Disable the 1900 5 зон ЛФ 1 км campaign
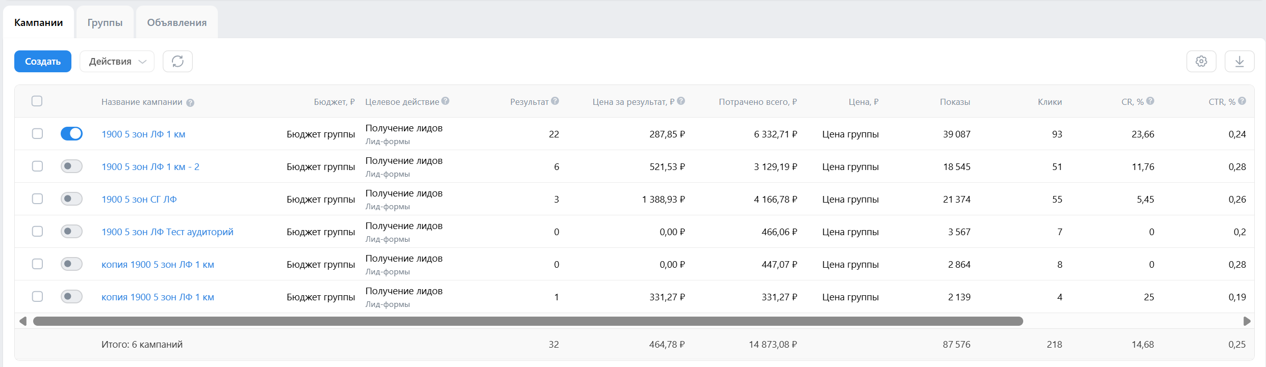Viewport: 1266px width, 367px height. tap(71, 134)
